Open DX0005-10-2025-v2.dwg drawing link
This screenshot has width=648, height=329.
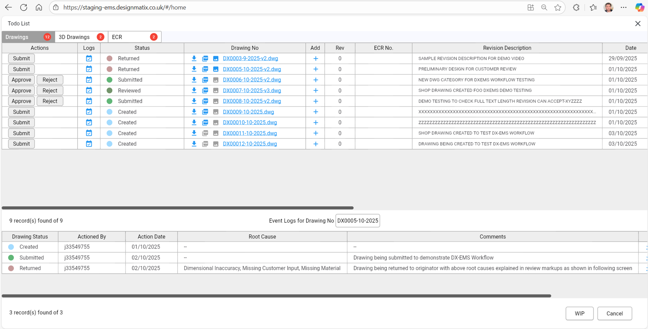252,69
